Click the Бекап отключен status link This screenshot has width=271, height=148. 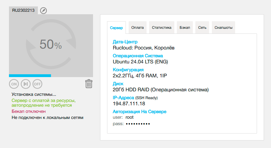pos(29,111)
